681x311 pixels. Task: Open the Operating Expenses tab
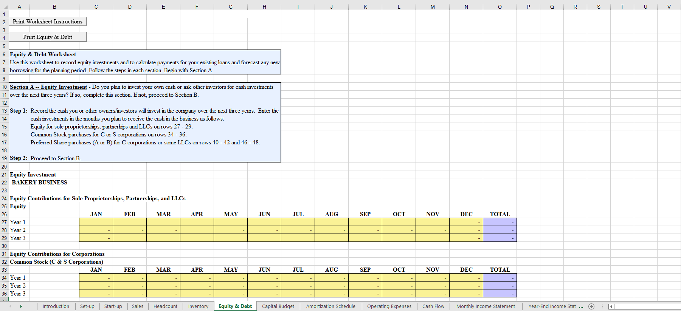(389, 306)
